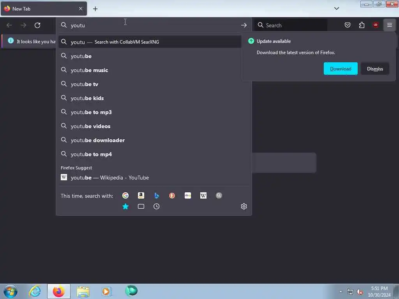Open the uBlock Origin extension icon
The image size is (399, 299).
[376, 25]
